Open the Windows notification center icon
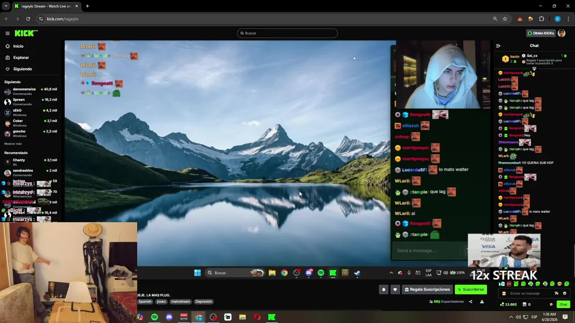Screen dimensions: 575x323 [x=565, y=317]
